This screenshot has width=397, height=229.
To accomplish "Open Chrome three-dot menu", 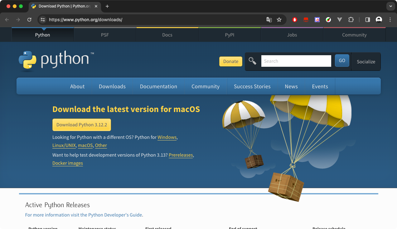I will point(390,20).
